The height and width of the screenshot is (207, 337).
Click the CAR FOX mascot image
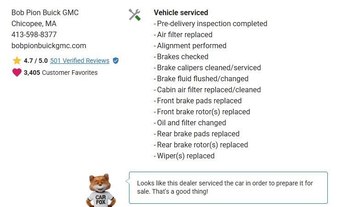point(101,190)
